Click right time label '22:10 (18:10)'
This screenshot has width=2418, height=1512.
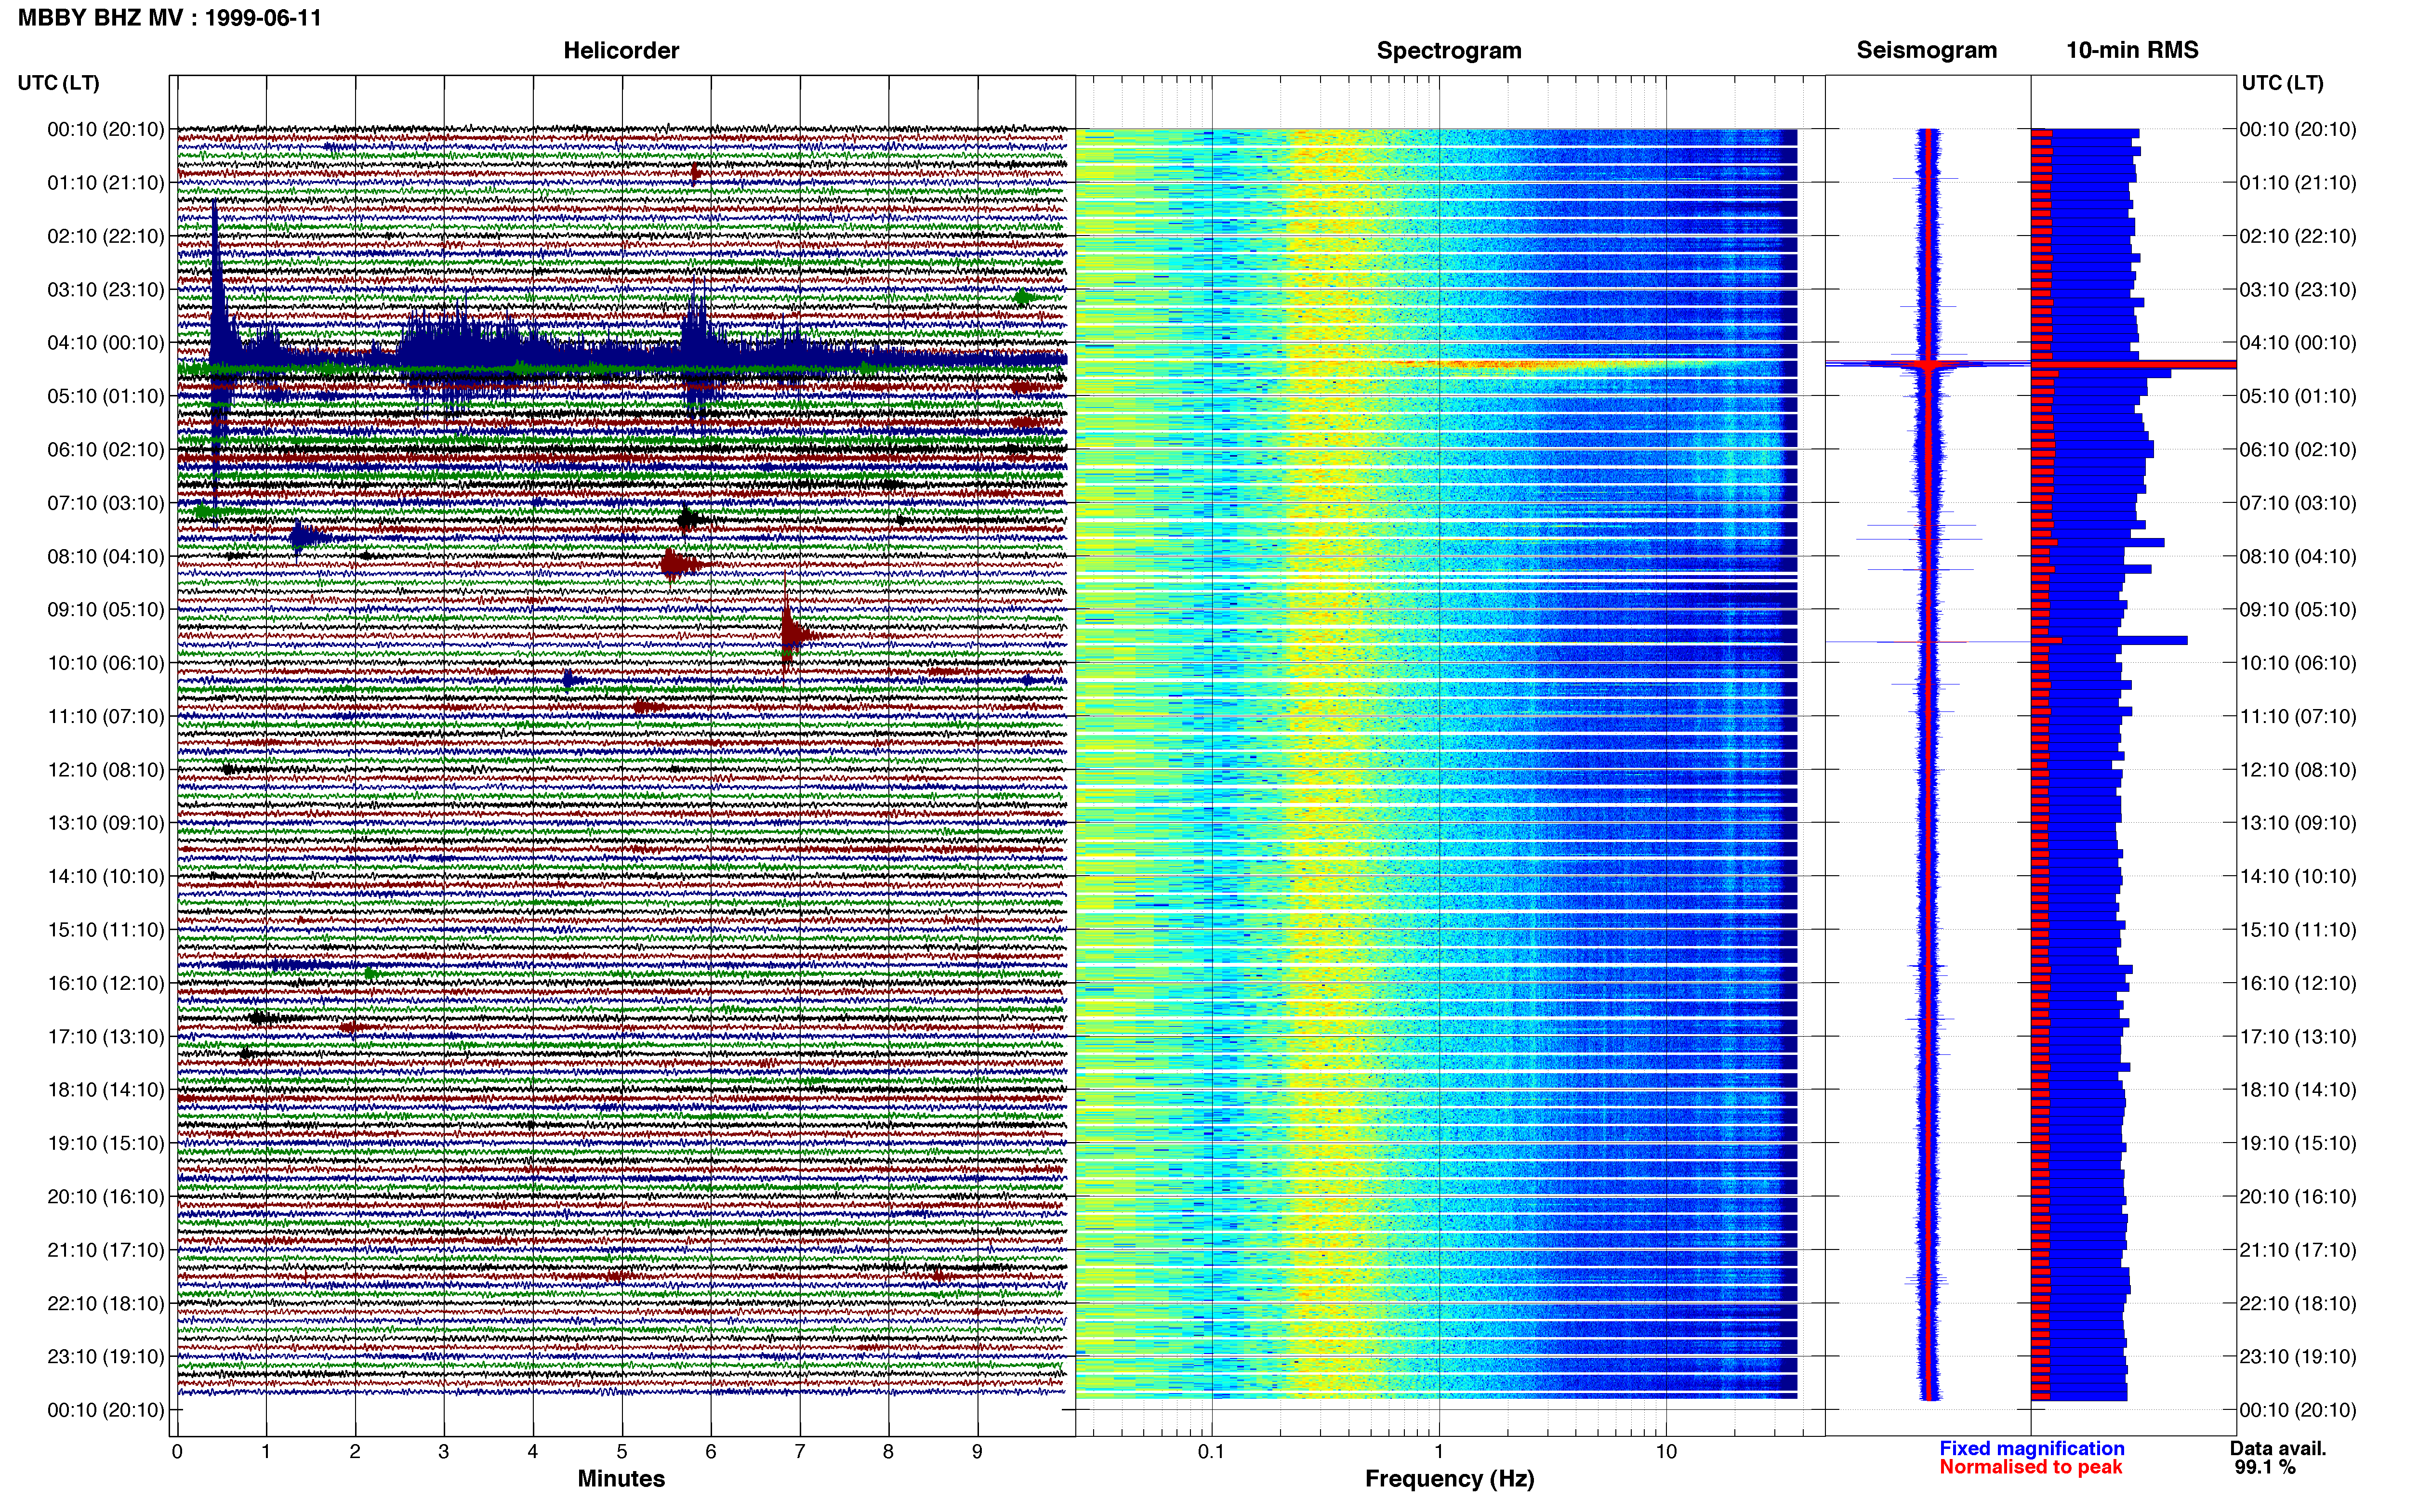tap(2298, 1303)
